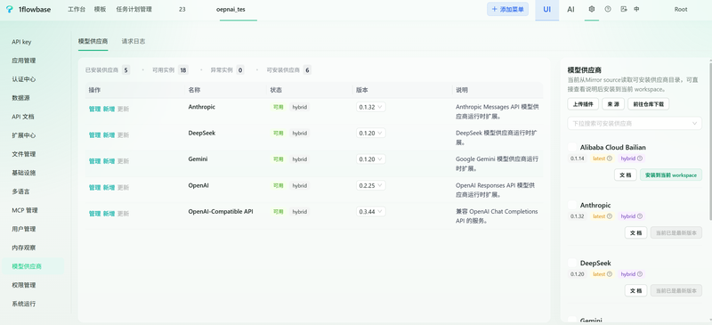Click the 前往仓库下载 button
This screenshot has width=712, height=325.
click(649, 104)
